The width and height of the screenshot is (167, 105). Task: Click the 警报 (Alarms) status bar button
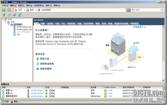[x=14, y=102]
